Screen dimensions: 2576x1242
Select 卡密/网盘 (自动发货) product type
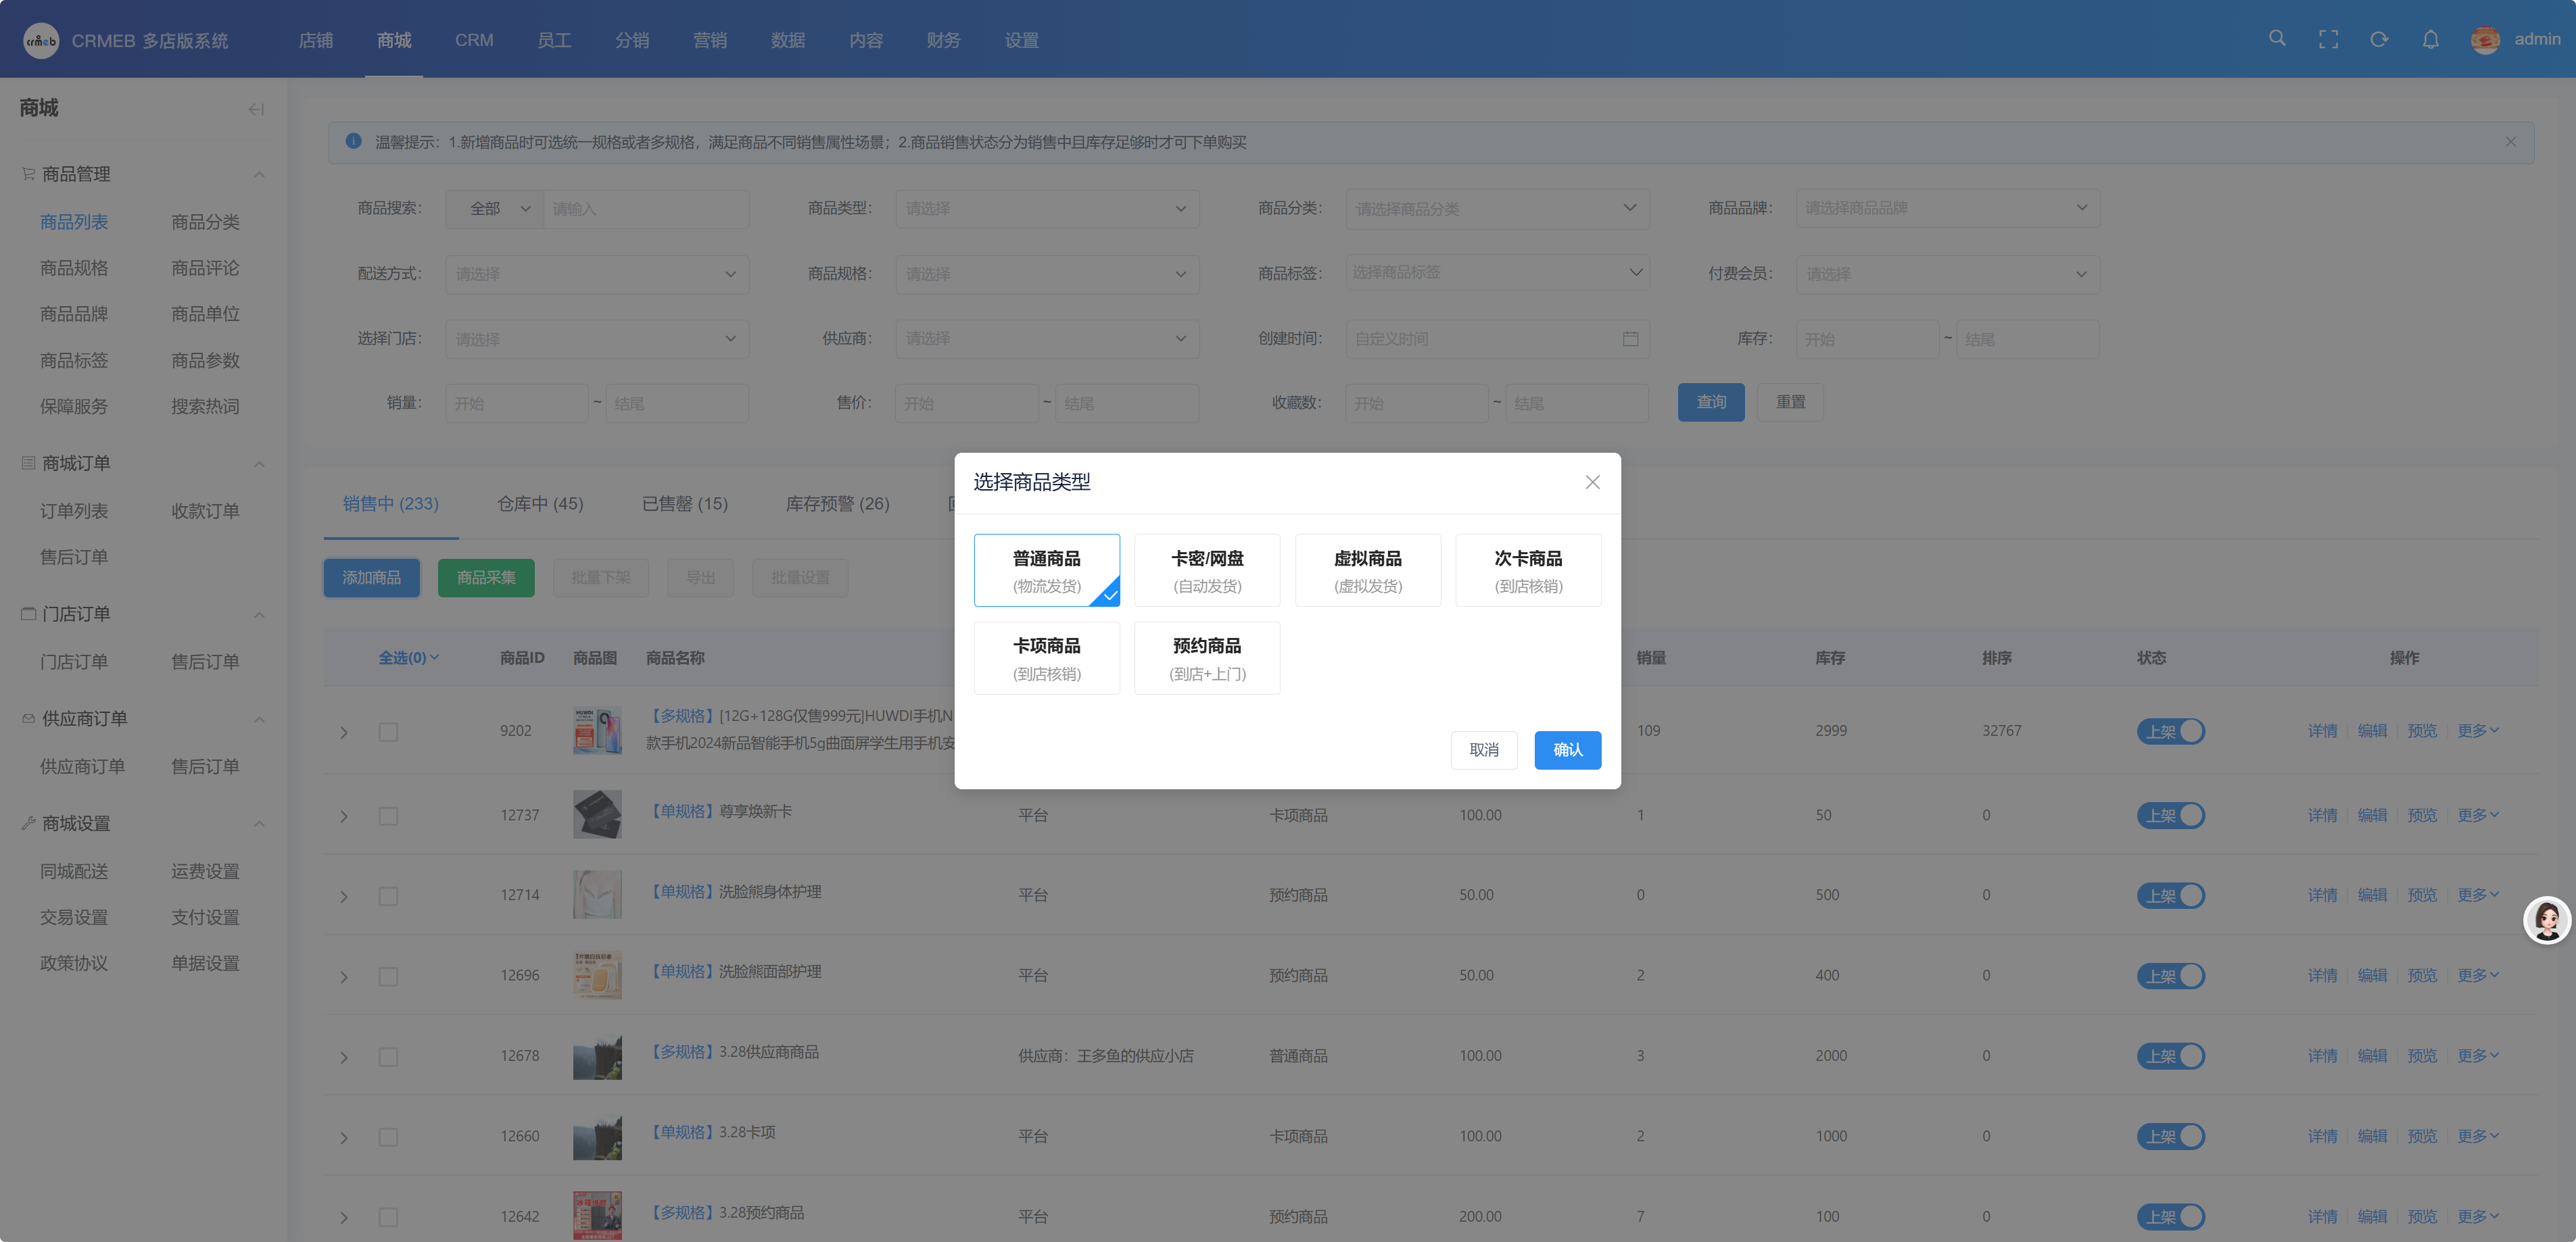(1207, 570)
